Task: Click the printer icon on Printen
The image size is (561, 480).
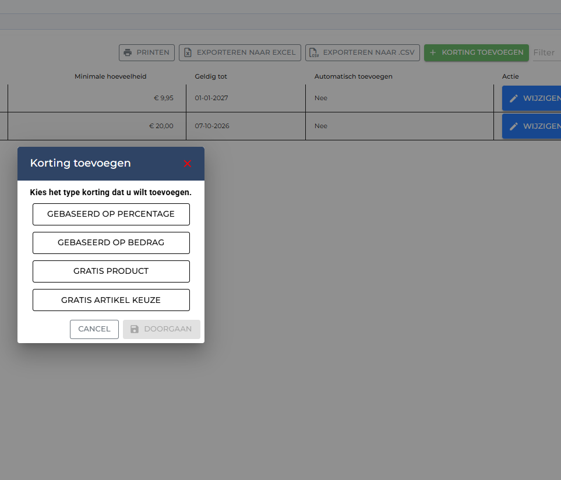Action: point(128,52)
